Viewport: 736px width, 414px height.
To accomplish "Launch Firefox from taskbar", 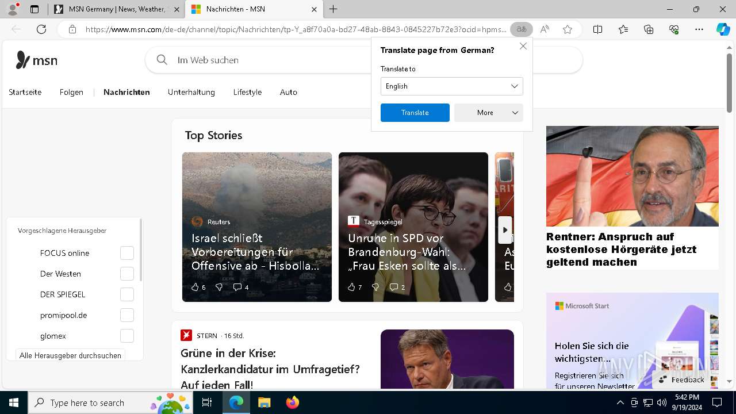I will [292, 402].
